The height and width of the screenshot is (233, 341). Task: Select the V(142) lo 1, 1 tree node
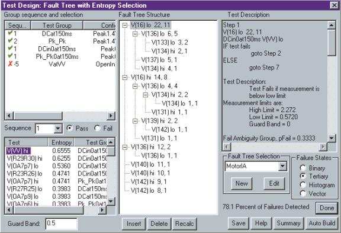pos(169,130)
